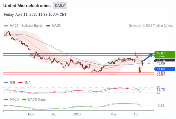Click the MA 20 + Bollinger Bands swatch
The image size is (176, 119).
coord(6,26)
